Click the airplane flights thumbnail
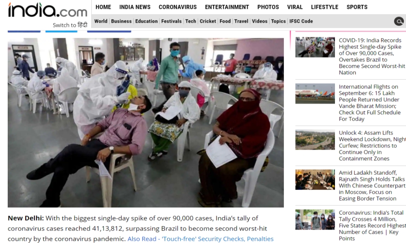The height and width of the screenshot is (243, 406). click(315, 94)
